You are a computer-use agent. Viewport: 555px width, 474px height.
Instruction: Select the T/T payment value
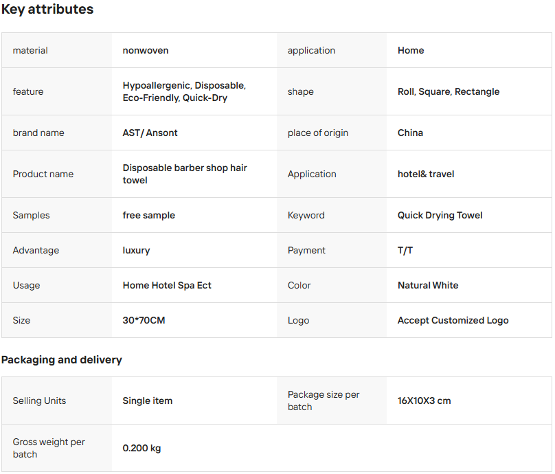point(405,250)
